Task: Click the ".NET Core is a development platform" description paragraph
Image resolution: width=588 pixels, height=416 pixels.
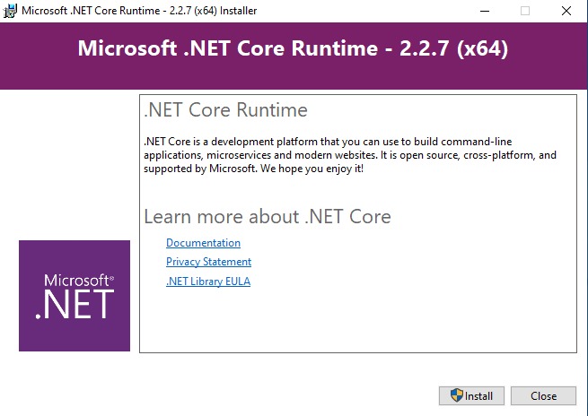Action: pos(350,155)
